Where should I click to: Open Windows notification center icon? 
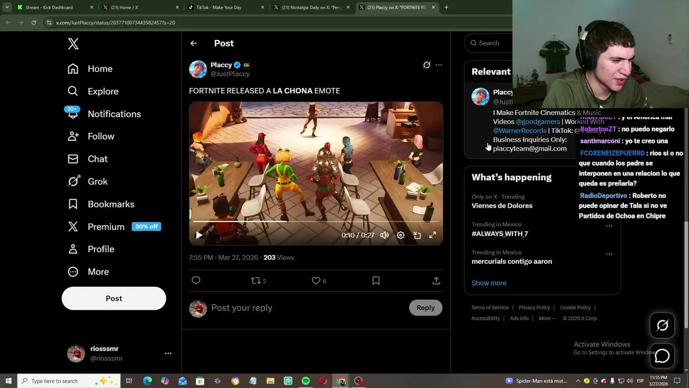[x=678, y=381]
